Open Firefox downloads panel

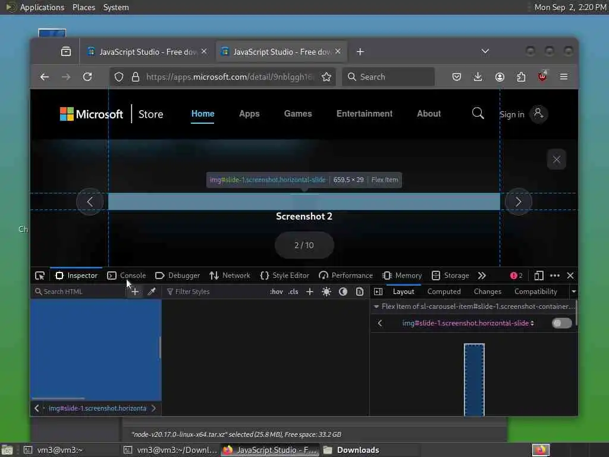tap(478, 77)
